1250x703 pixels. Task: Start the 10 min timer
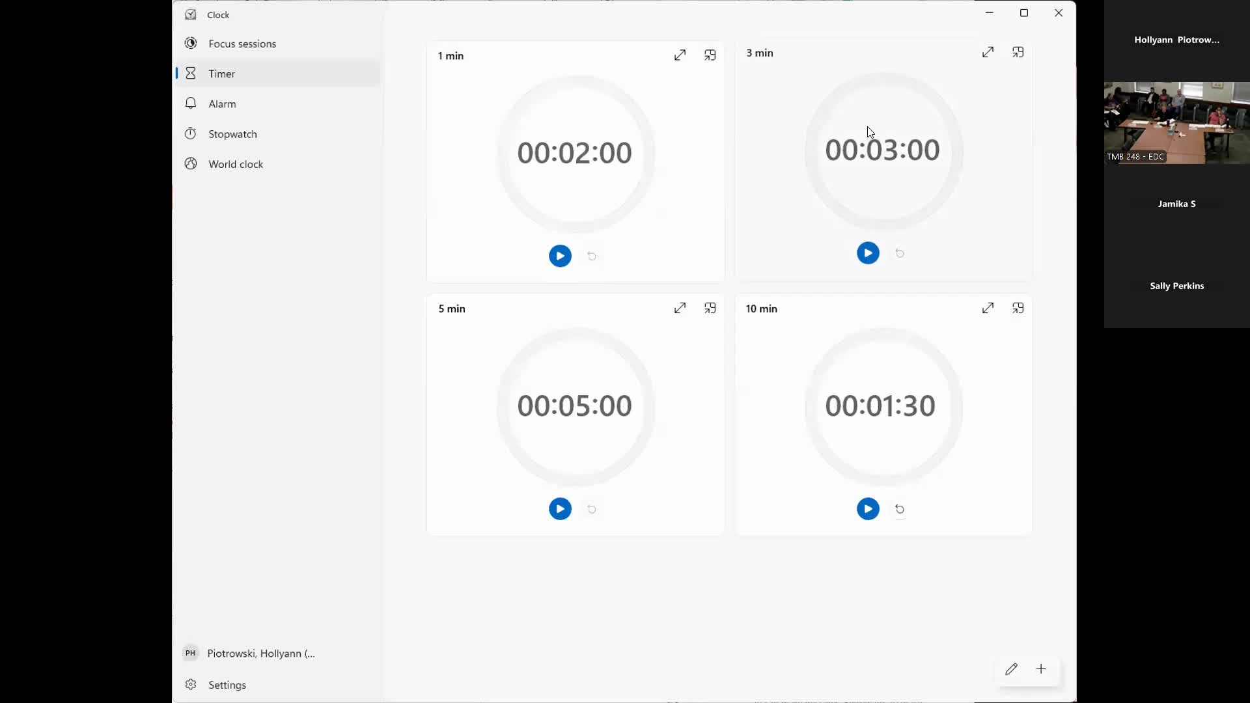click(868, 509)
